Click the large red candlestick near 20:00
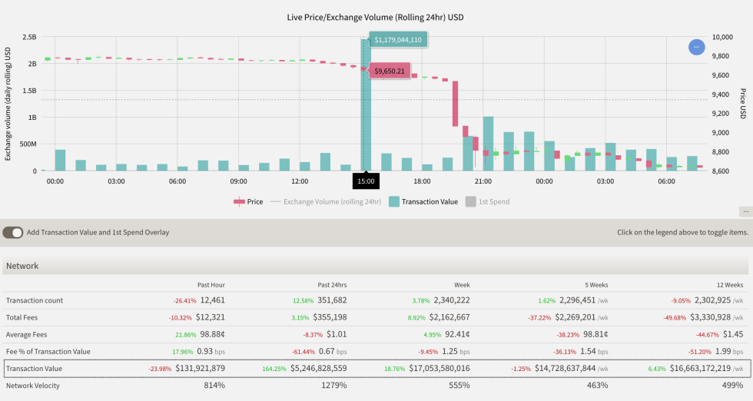 tap(455, 104)
